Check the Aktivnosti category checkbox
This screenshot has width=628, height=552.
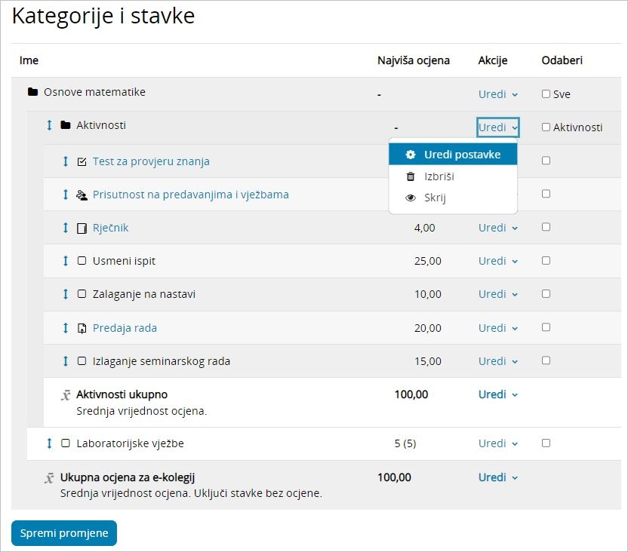(546, 127)
